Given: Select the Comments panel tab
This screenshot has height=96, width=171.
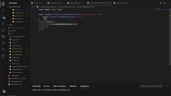Looking at the screenshot, I should [x=84, y=86].
